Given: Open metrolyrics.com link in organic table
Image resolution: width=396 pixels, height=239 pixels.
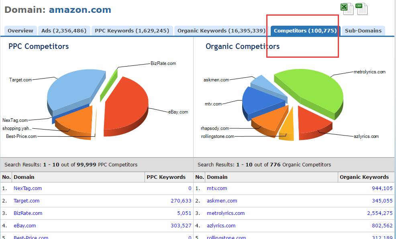Looking at the screenshot, I should pyautogui.click(x=226, y=213).
